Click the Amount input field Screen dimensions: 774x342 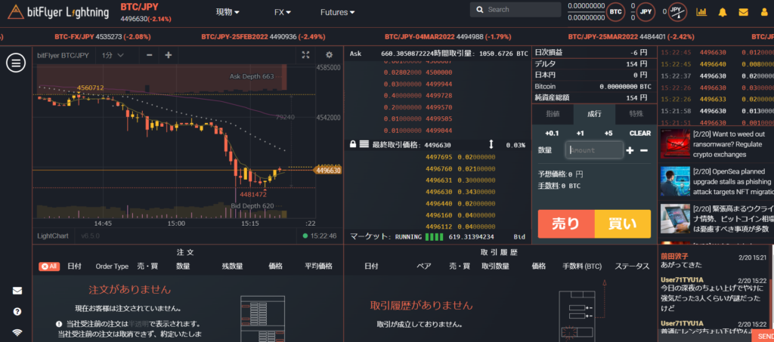(594, 150)
